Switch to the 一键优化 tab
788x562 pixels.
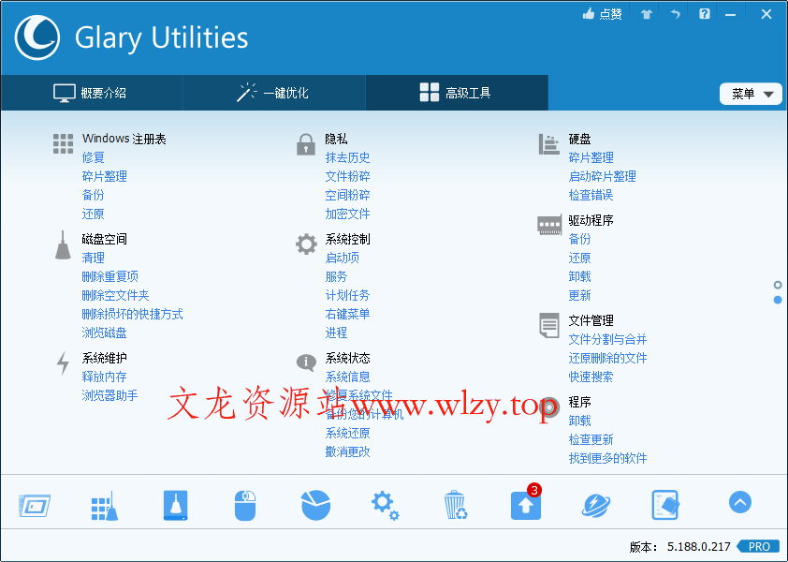click(x=273, y=93)
